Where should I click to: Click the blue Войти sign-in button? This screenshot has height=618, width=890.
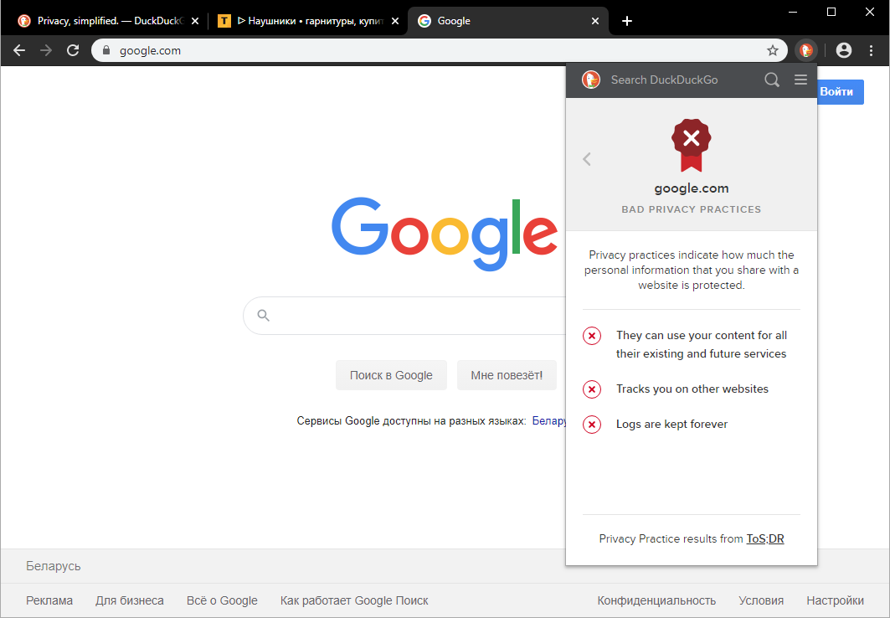click(841, 92)
